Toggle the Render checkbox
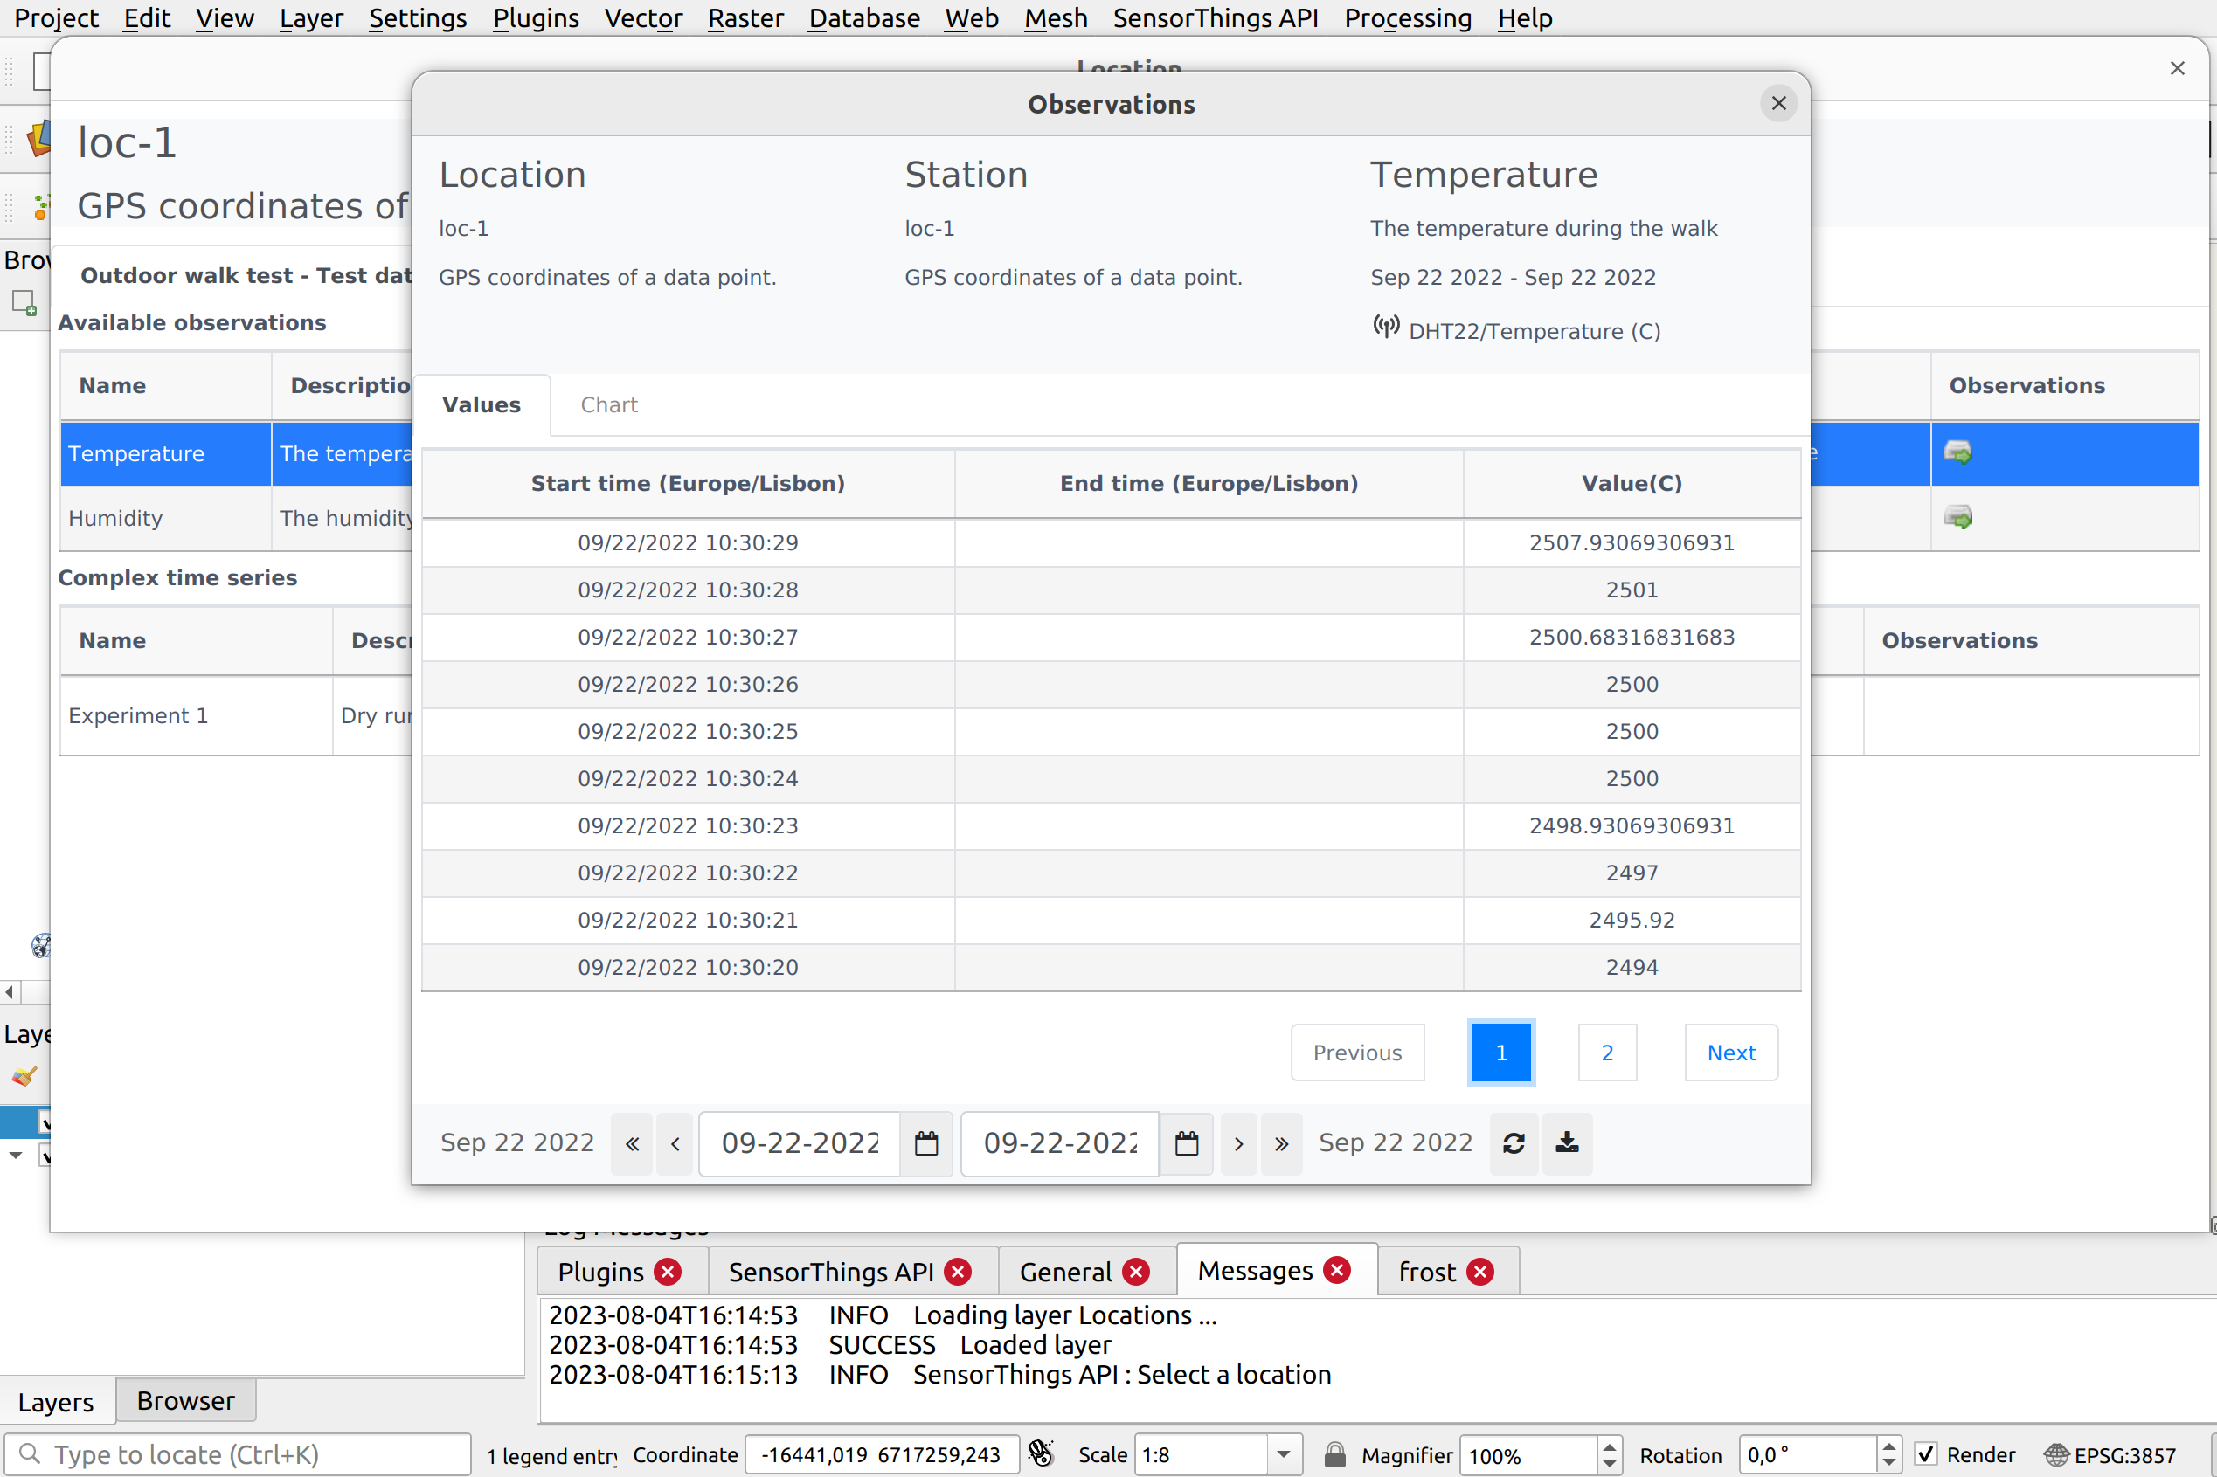 [x=1925, y=1453]
